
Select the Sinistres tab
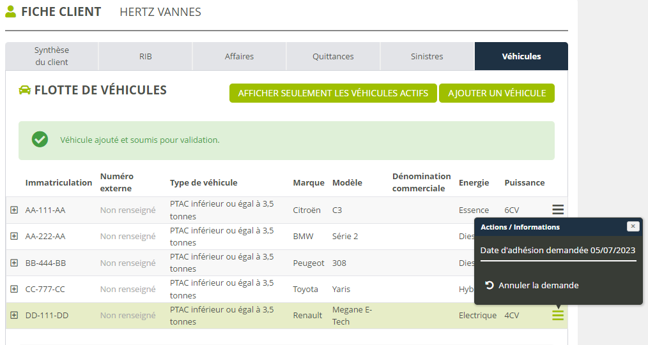click(427, 56)
